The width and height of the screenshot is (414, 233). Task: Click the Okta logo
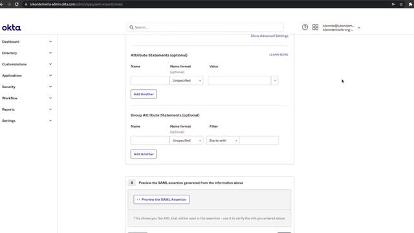(12, 27)
